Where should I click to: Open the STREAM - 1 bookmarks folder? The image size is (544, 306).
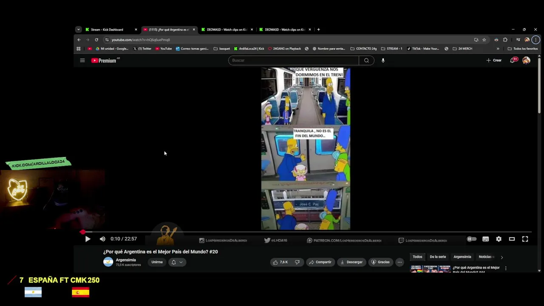(391, 48)
